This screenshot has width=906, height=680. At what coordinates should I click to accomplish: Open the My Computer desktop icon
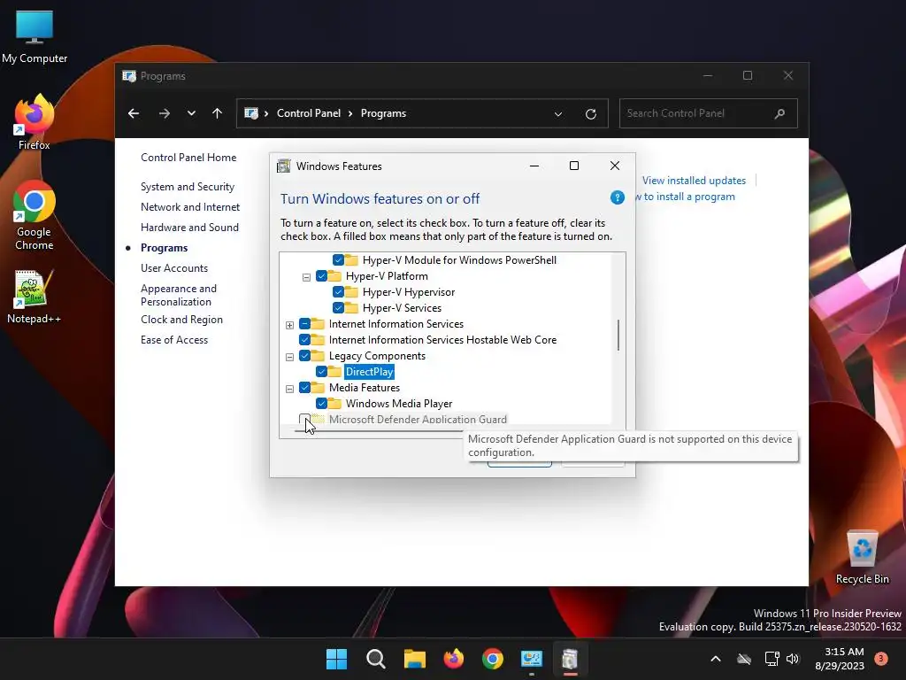(x=35, y=35)
